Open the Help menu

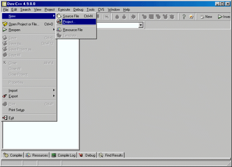pos(126,10)
